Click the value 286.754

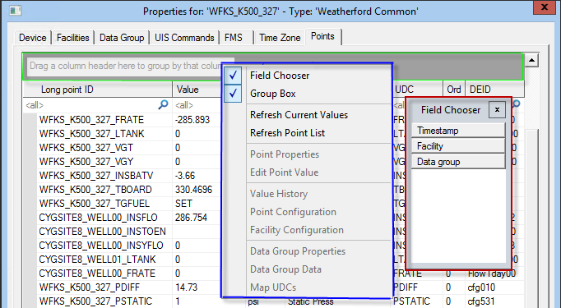[x=191, y=218]
